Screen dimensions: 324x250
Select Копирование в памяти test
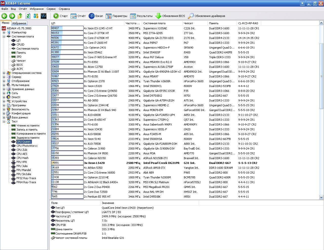[31, 134]
